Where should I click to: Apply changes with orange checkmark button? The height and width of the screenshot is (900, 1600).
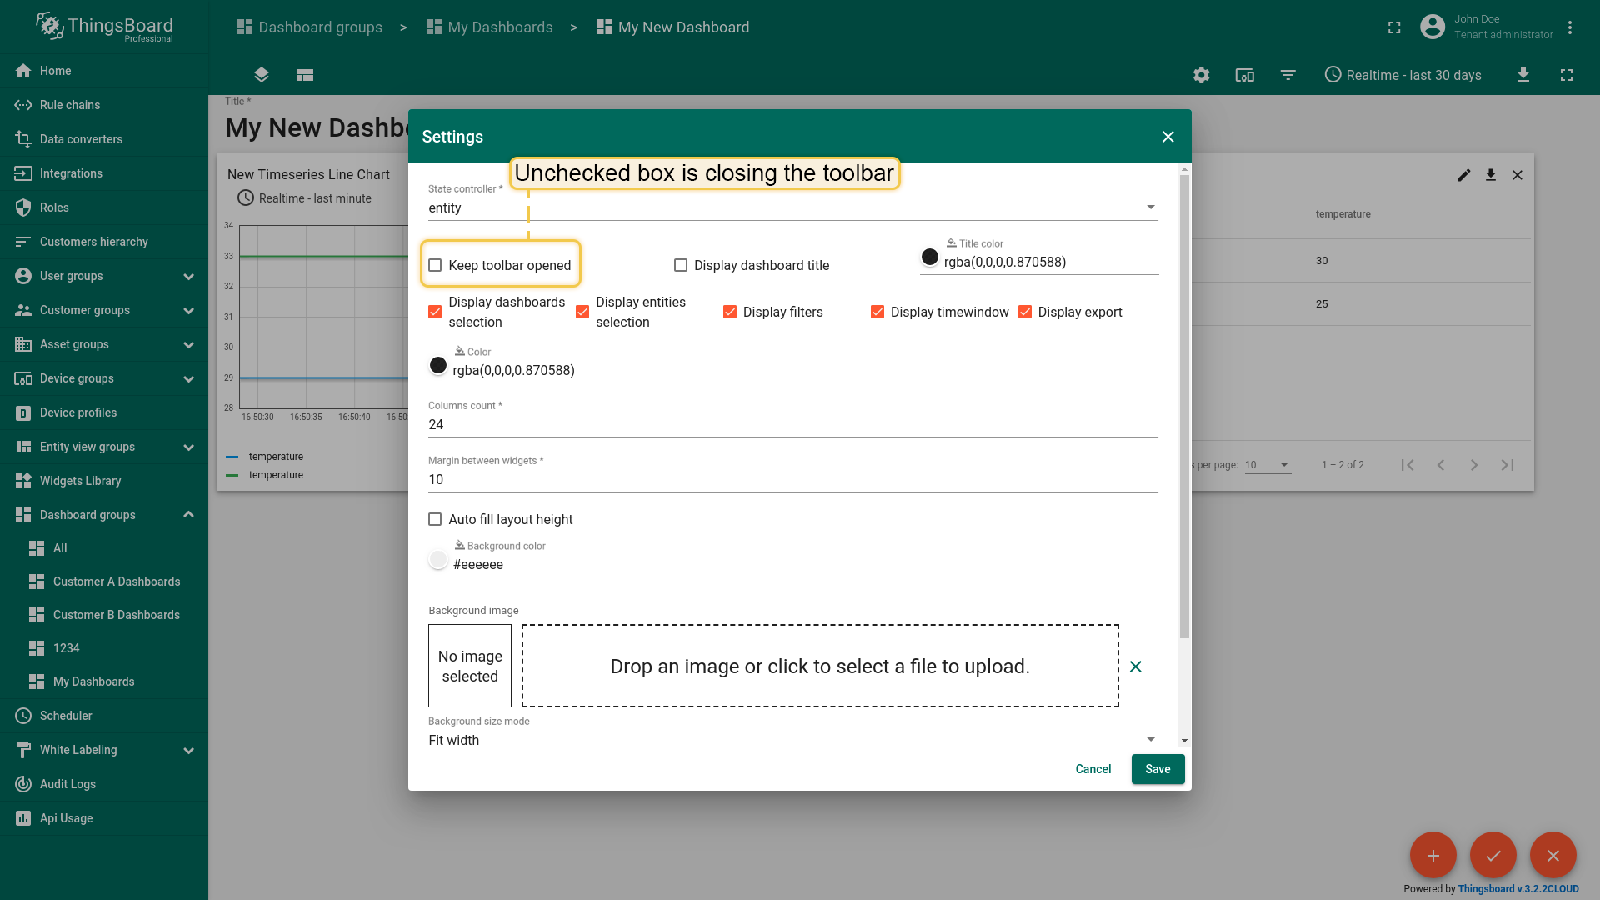[x=1492, y=855]
